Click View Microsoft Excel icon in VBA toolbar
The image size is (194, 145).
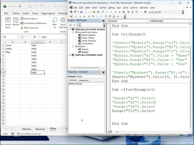[x=71, y=12]
